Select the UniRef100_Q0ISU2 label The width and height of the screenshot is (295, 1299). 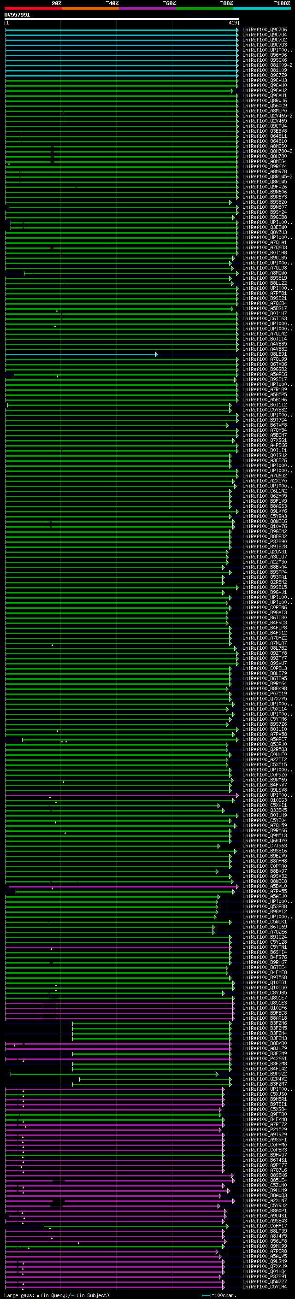(x=265, y=456)
